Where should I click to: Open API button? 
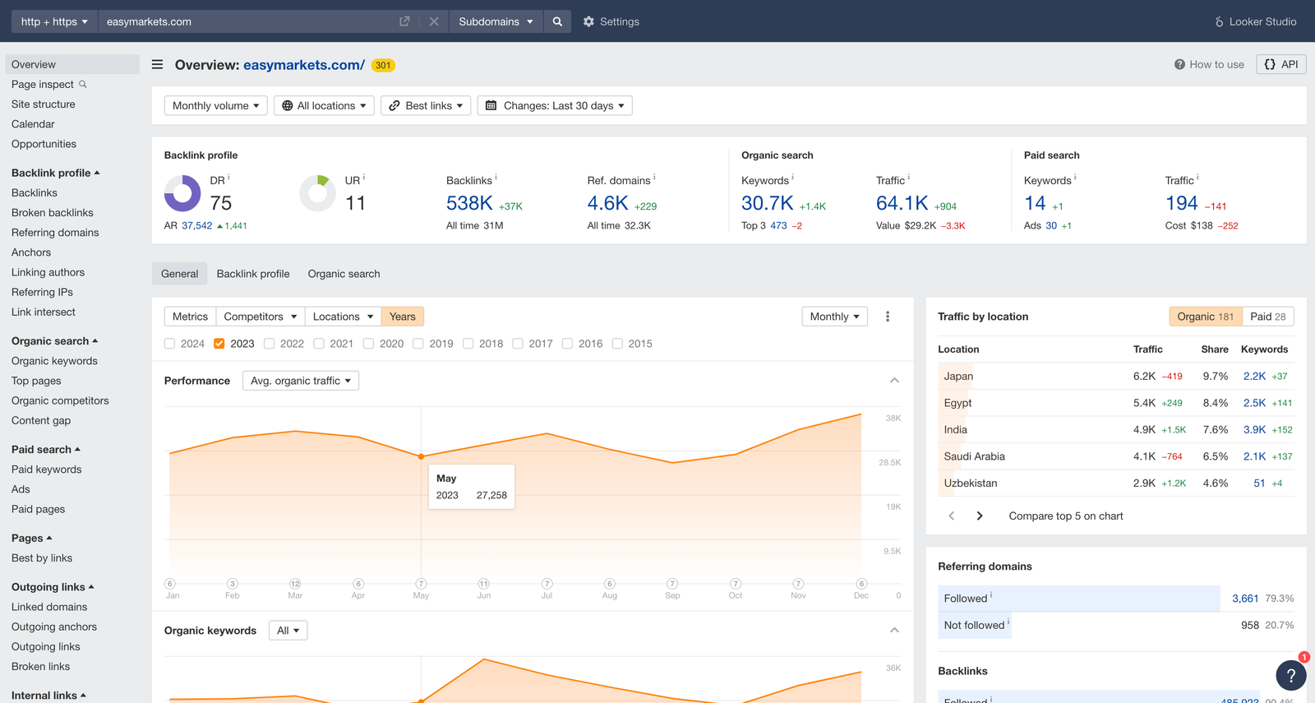click(1281, 64)
